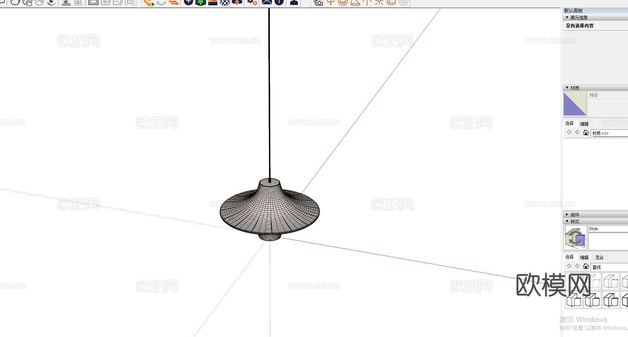The height and width of the screenshot is (337, 628).
Task: Select the orange dome light icon
Action: point(391,2)
